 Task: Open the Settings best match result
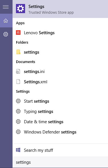coord(60,9)
